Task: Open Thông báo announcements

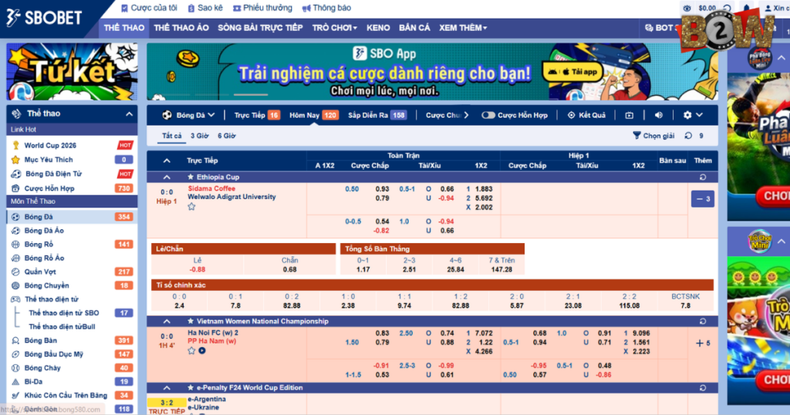Action: pos(326,8)
